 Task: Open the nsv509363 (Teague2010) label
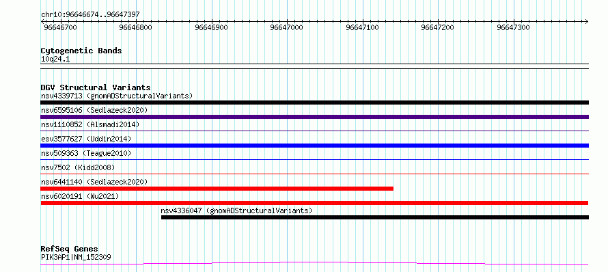(x=86, y=153)
